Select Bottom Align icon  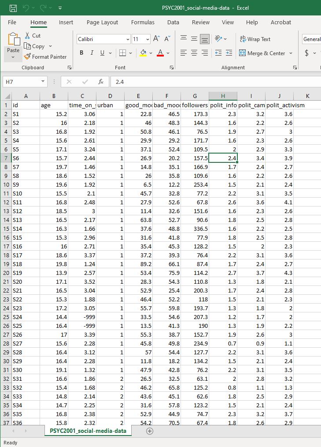tap(205, 39)
